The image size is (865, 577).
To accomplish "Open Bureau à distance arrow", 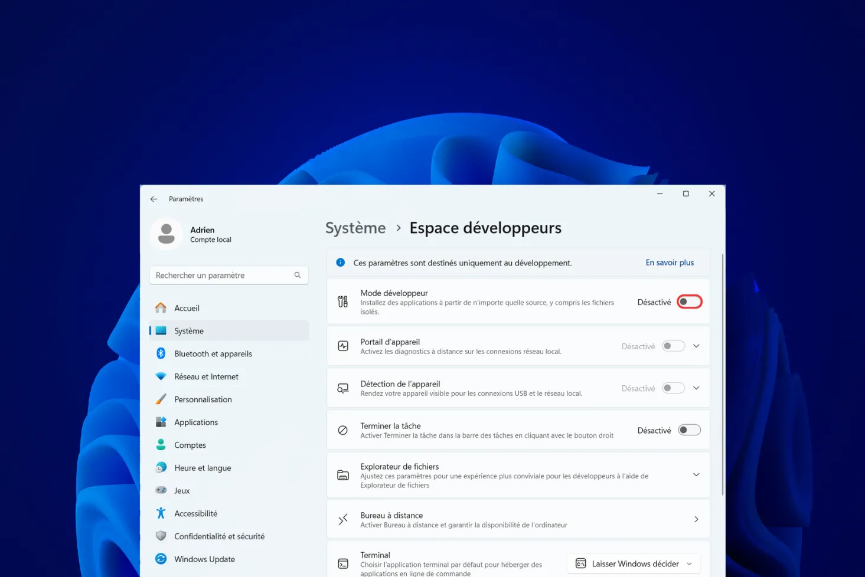I will point(696,520).
